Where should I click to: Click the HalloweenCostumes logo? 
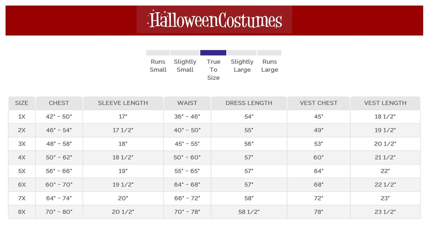(x=214, y=20)
